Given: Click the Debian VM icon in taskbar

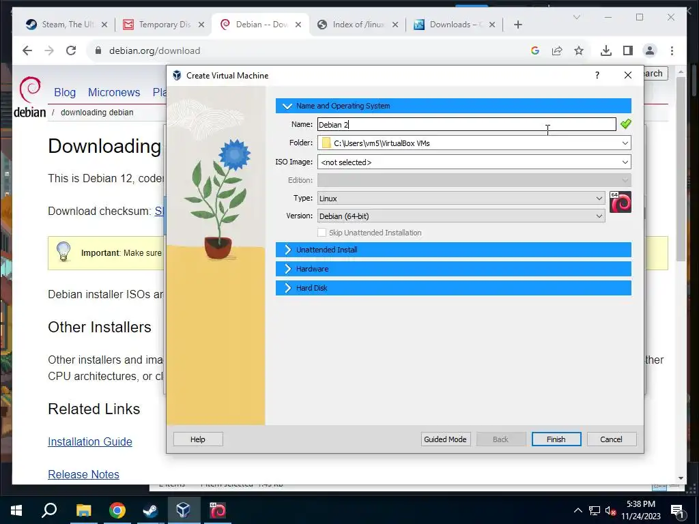Looking at the screenshot, I should [218, 510].
